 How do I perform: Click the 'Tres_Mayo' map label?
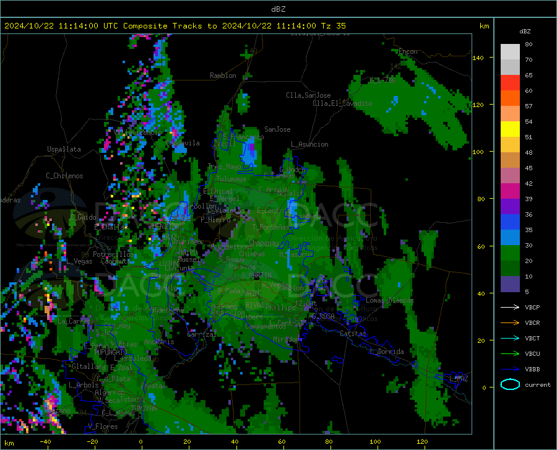(x=224, y=167)
